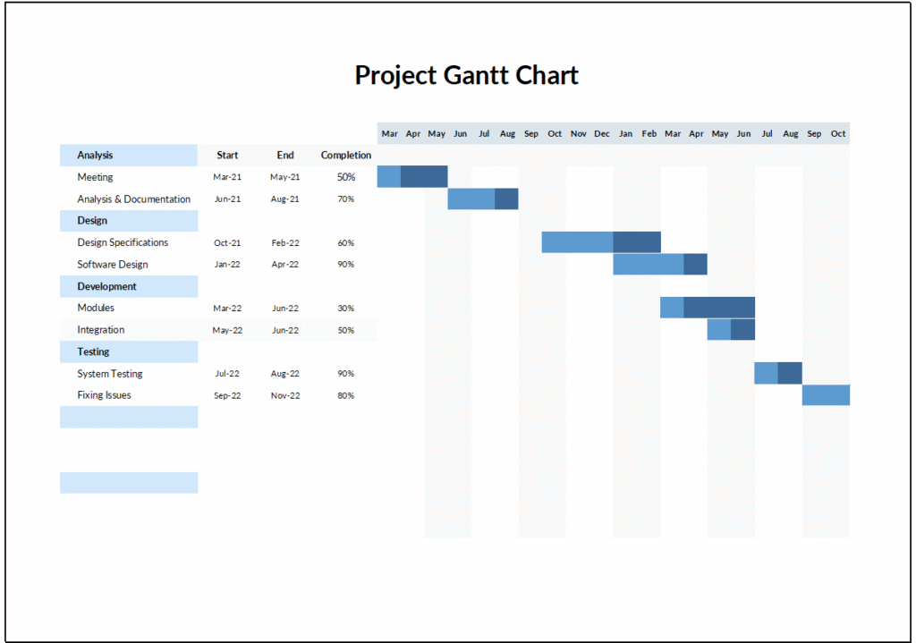The height and width of the screenshot is (643, 916).
Task: Click the Meeting Gantt bar
Action: click(x=411, y=176)
